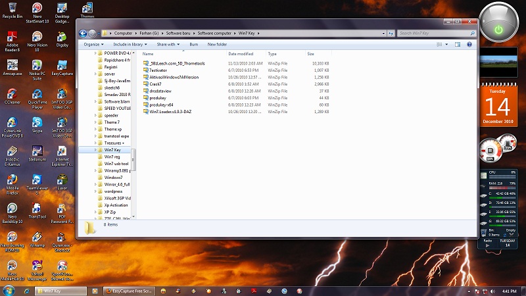Click Software computer breadcrumb segment
The image size is (526, 296).
click(x=214, y=34)
